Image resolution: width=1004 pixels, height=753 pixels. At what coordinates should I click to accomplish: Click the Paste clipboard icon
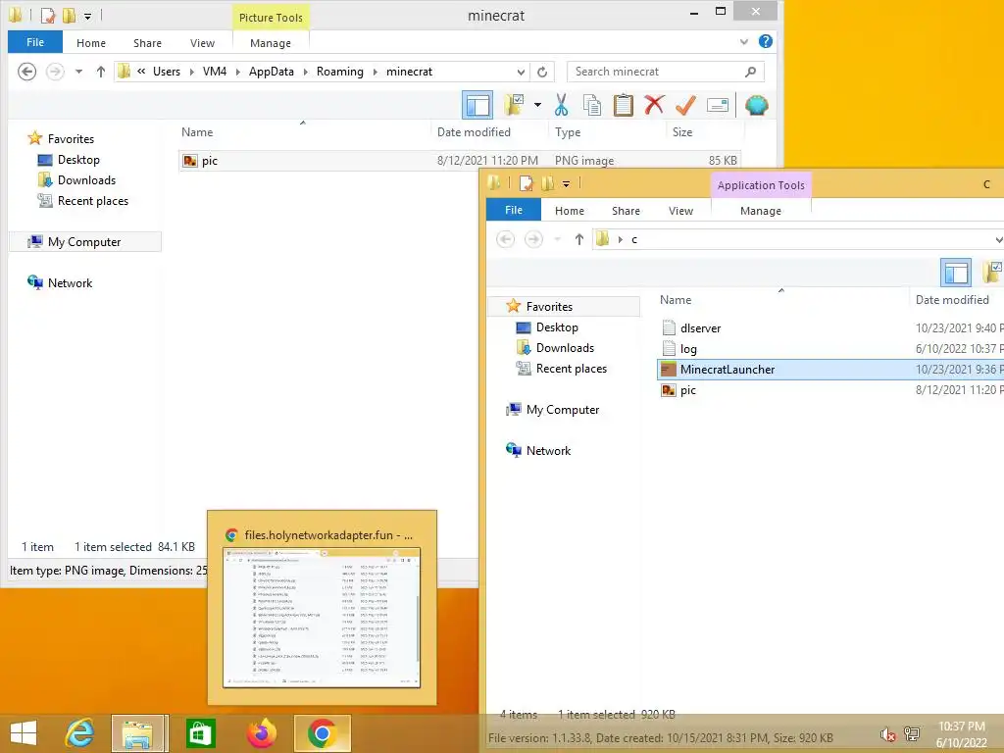[623, 105]
